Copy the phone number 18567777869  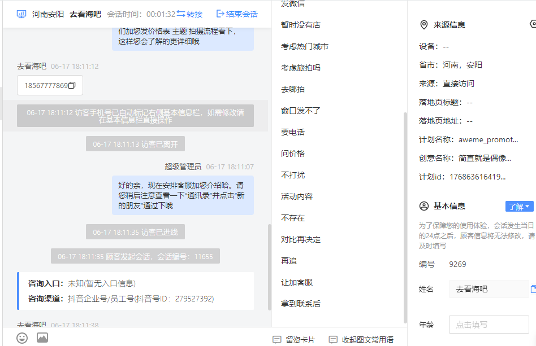(x=72, y=85)
